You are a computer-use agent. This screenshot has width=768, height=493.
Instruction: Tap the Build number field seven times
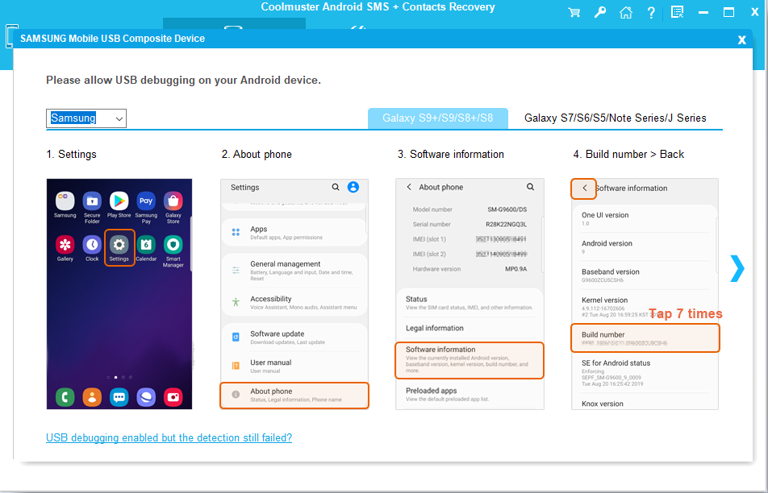645,338
